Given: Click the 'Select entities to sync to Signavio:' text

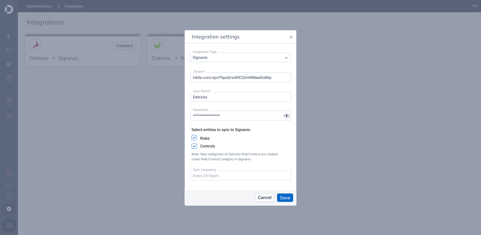Looking at the screenshot, I should 221,130.
